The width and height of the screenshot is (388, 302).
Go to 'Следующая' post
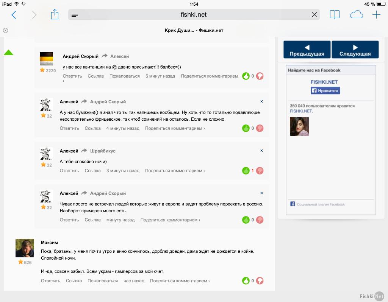tap(355, 50)
